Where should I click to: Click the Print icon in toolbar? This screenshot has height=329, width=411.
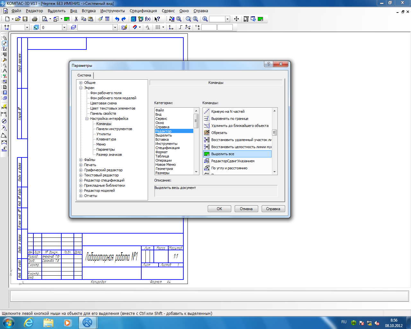click(x=35, y=19)
